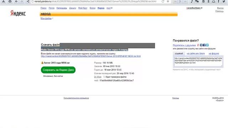Open the Деньги link in top navigation

(73, 8)
